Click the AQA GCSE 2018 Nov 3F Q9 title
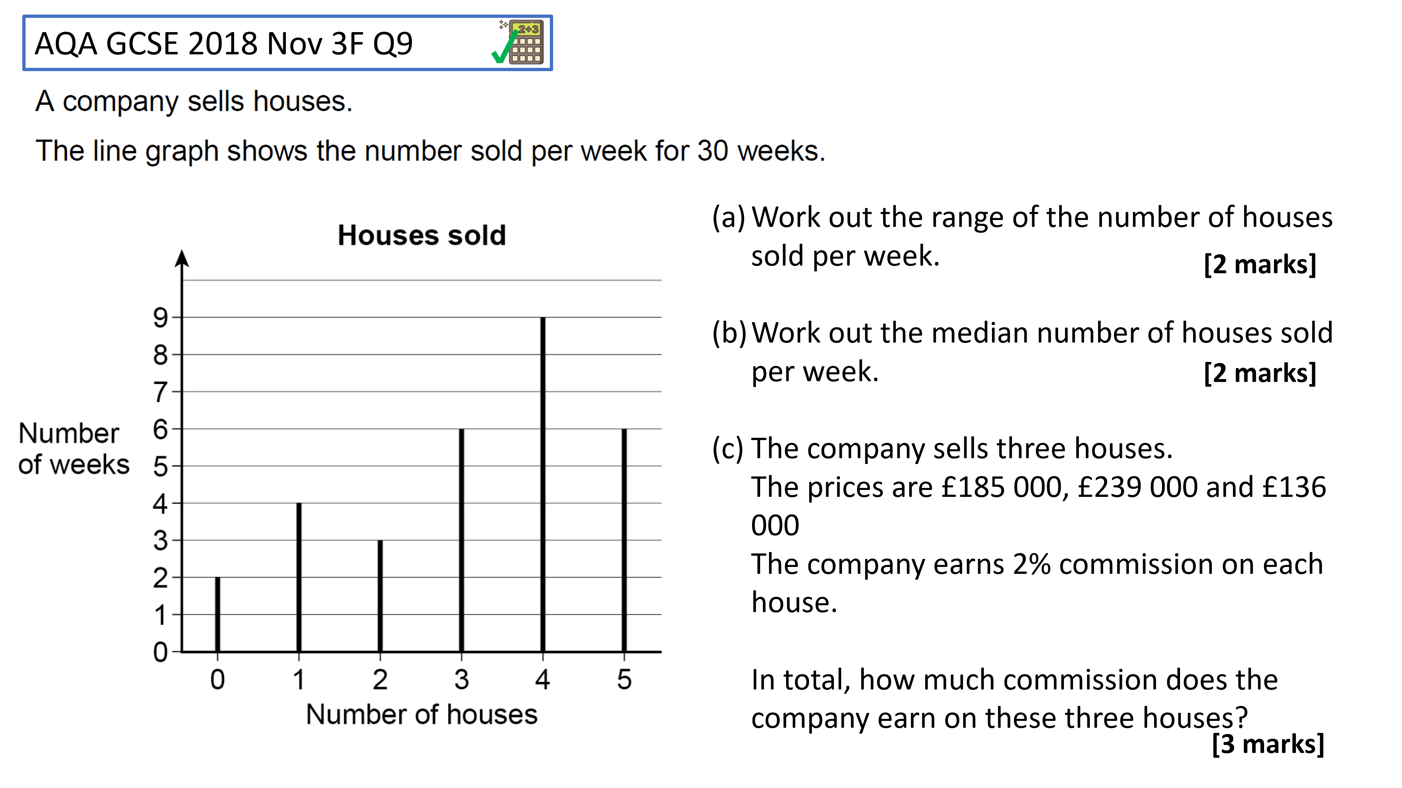The width and height of the screenshot is (1402, 788). (224, 43)
